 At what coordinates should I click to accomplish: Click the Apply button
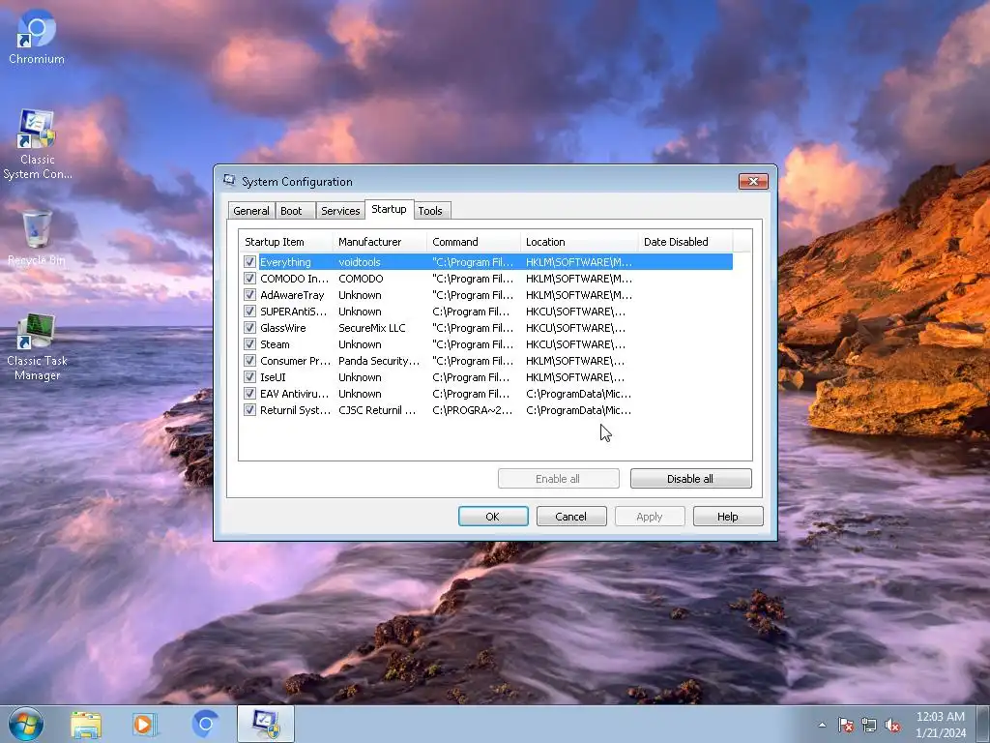pyautogui.click(x=650, y=517)
